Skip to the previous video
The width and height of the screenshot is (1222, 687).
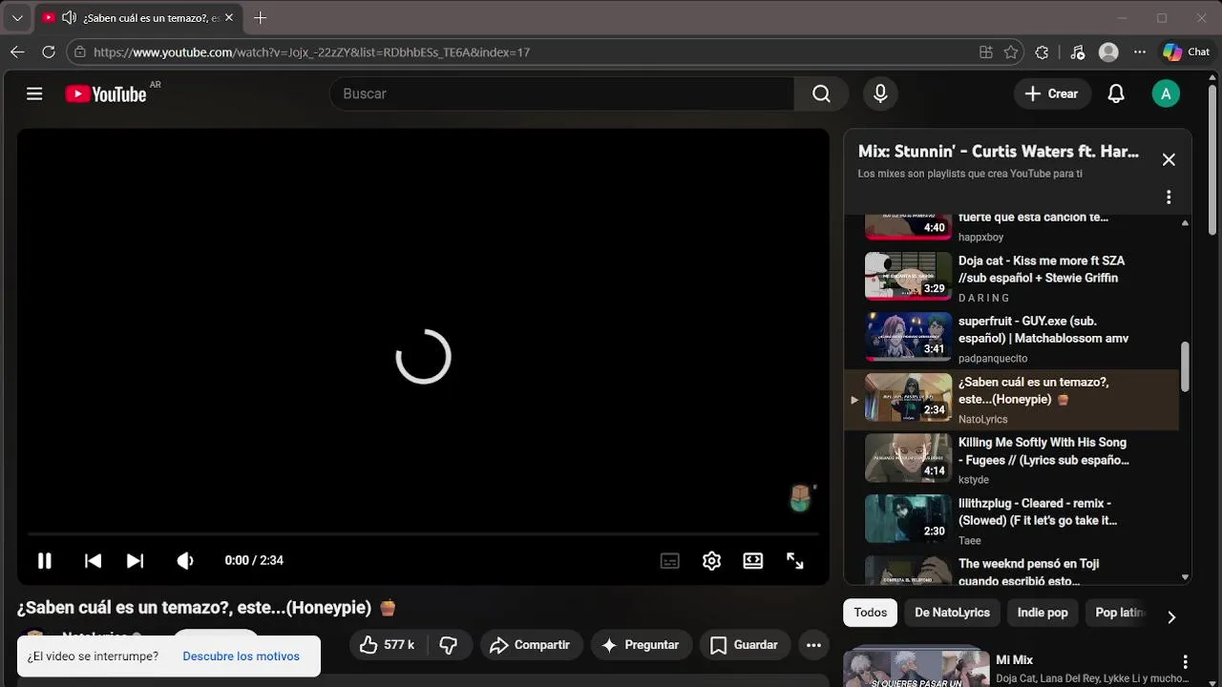click(93, 561)
